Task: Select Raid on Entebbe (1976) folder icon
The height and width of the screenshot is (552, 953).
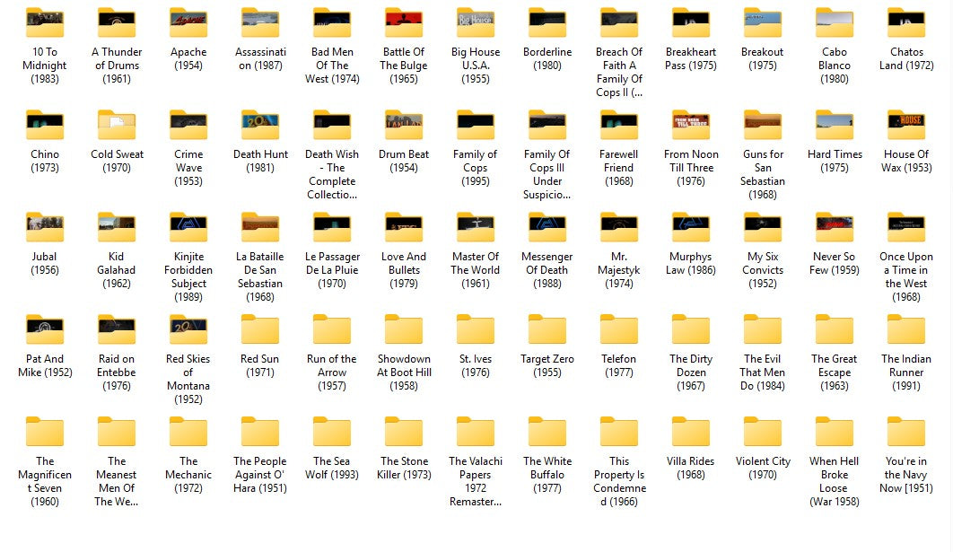Action: tap(117, 329)
